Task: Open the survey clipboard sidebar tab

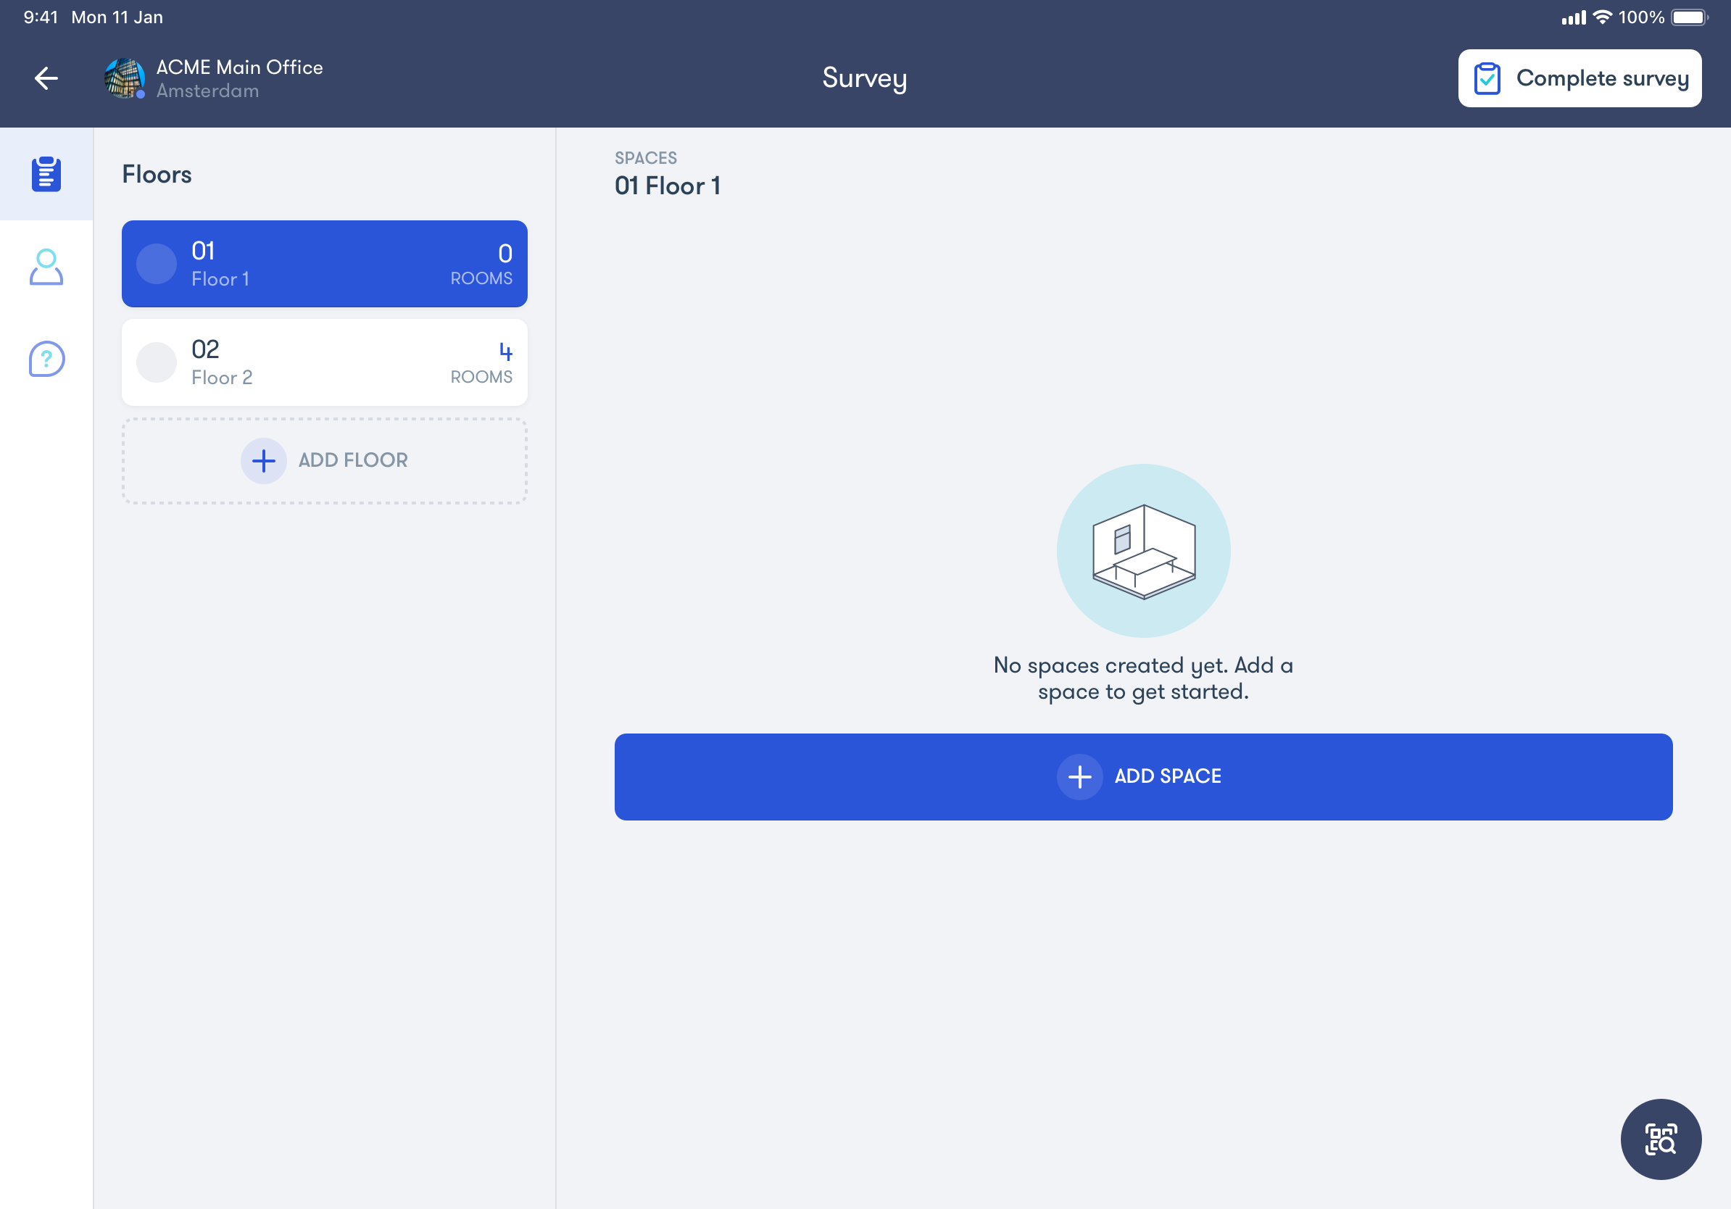Action: pos(46,174)
